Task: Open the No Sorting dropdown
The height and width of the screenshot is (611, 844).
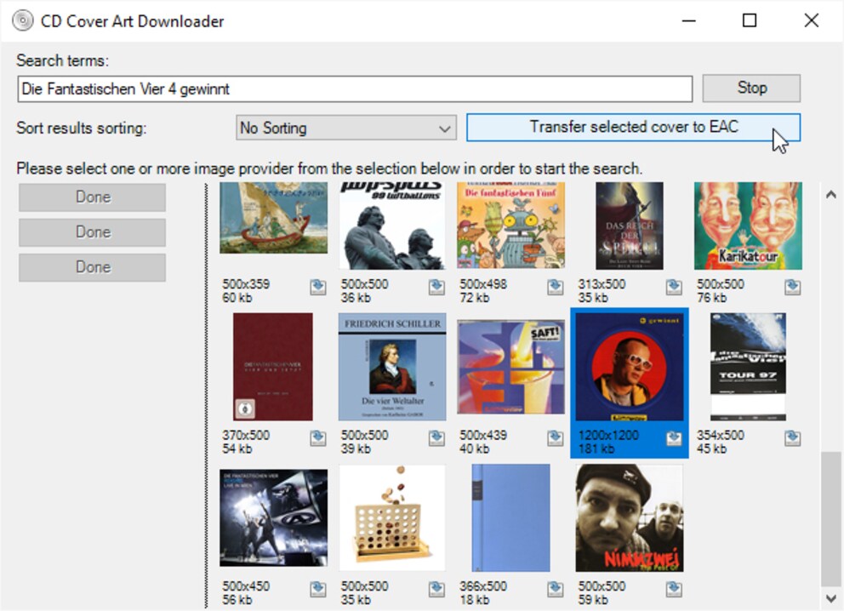Action: (x=346, y=128)
